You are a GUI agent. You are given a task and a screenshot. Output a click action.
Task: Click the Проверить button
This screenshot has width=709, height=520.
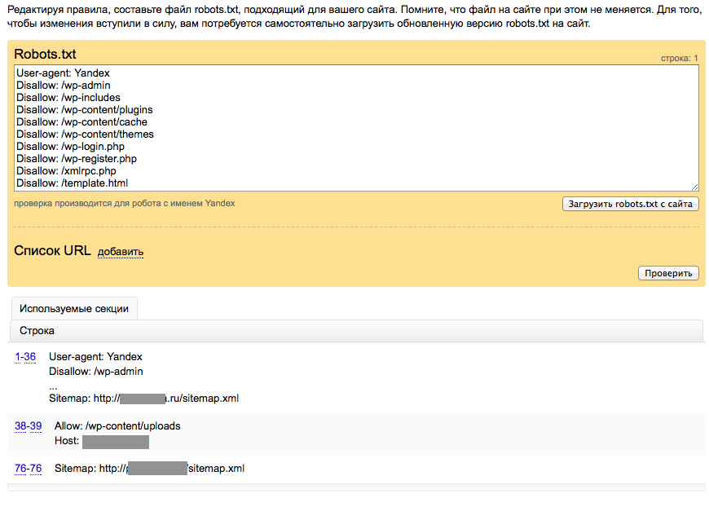668,273
